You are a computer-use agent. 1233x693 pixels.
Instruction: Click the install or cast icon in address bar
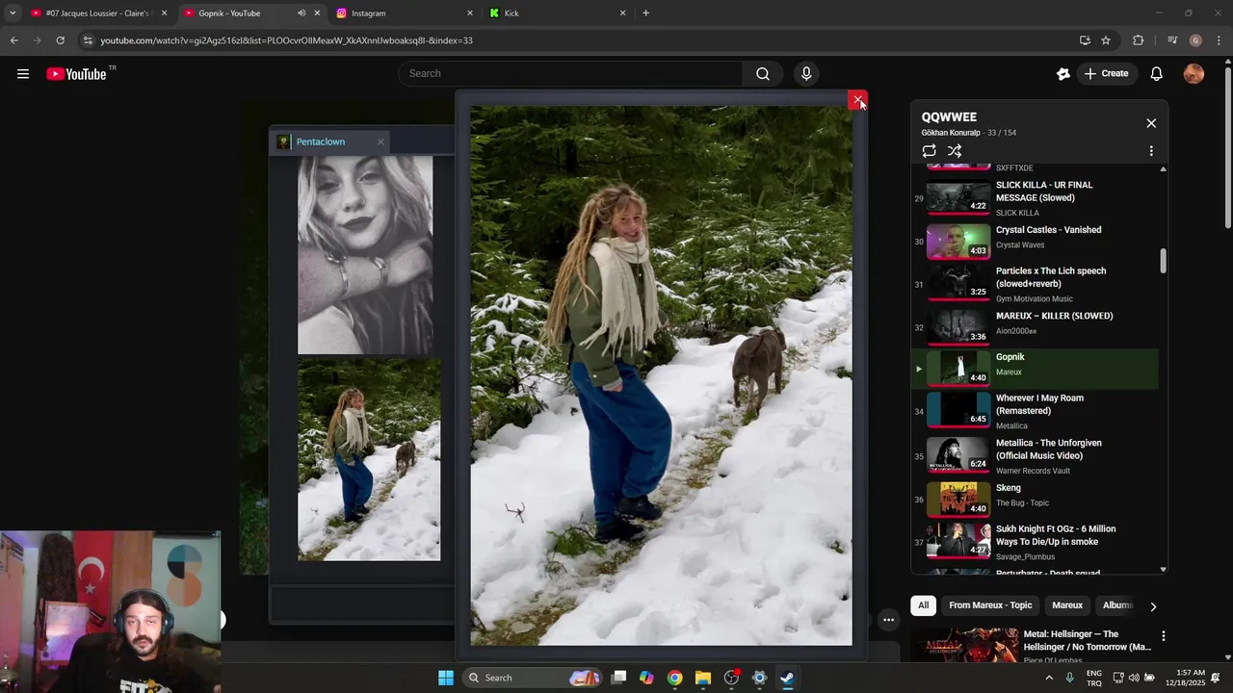point(1085,40)
